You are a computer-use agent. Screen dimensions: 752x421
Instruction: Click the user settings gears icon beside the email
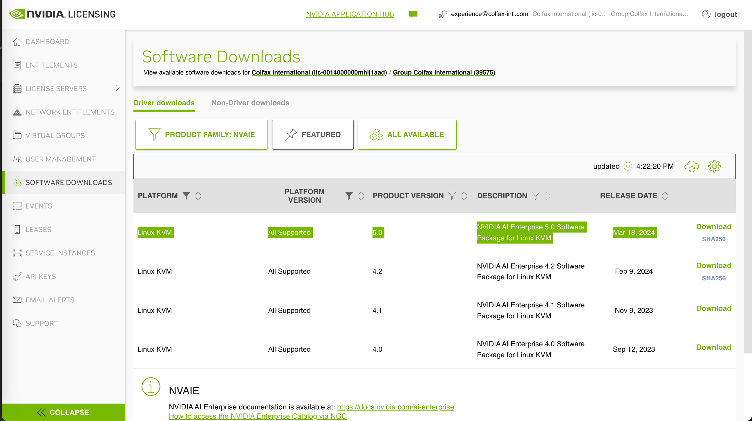tap(442, 14)
